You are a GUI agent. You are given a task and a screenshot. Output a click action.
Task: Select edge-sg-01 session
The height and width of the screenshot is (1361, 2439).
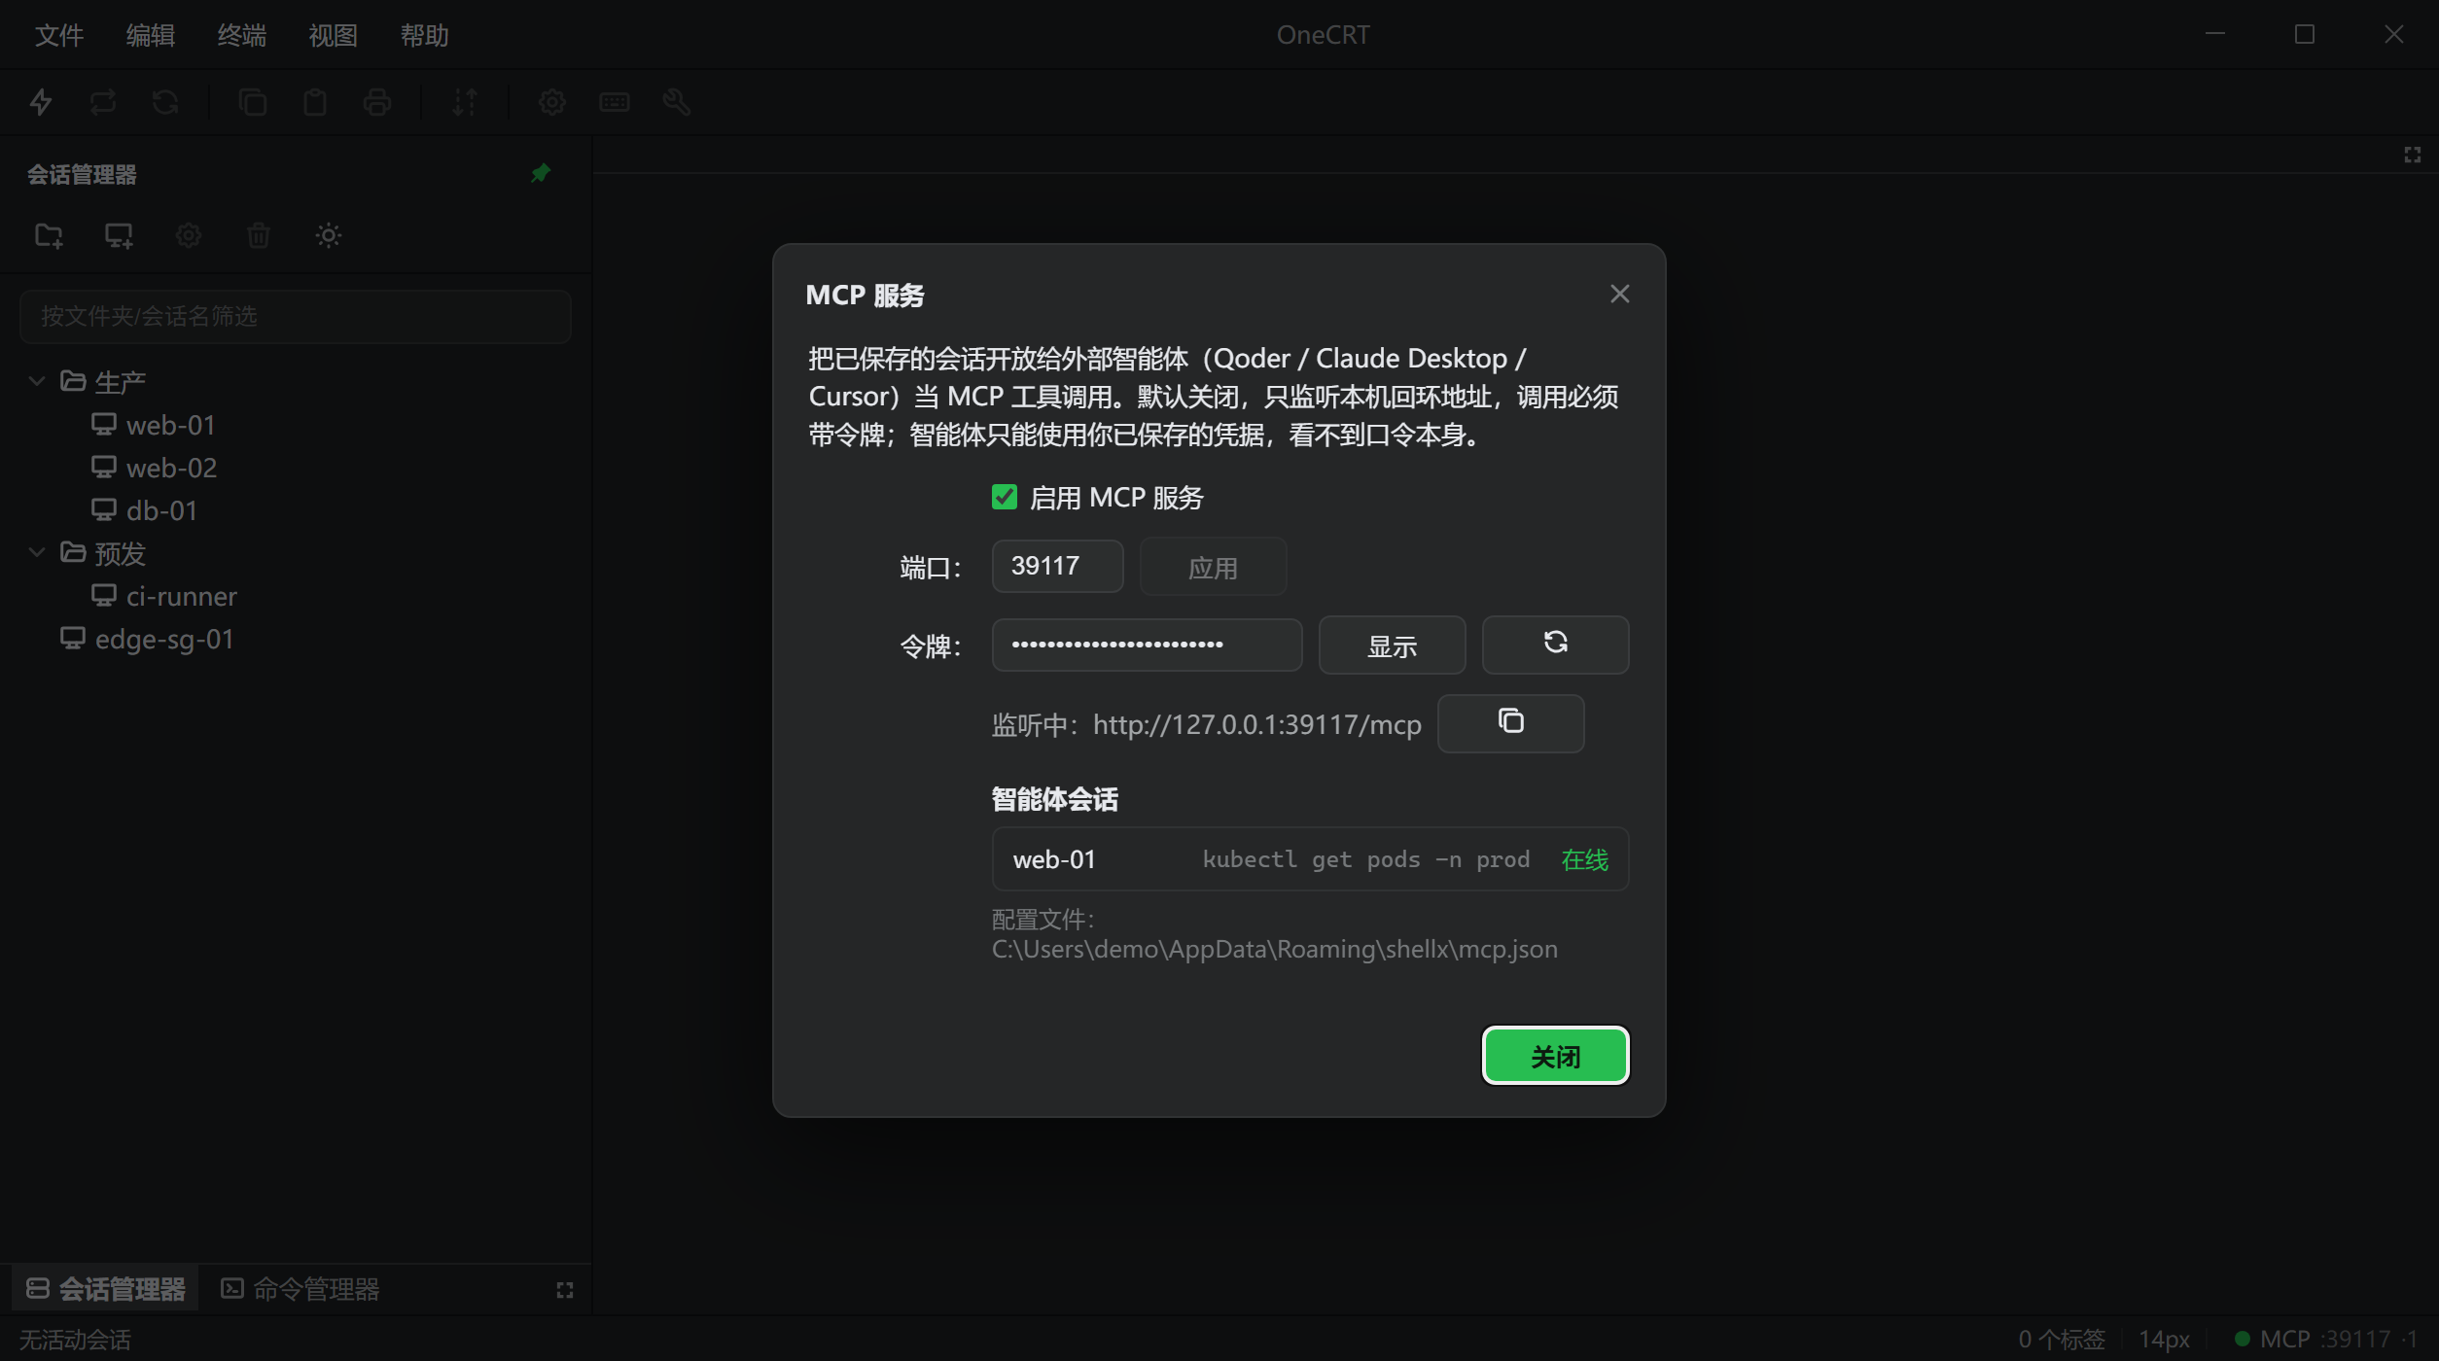tap(147, 639)
